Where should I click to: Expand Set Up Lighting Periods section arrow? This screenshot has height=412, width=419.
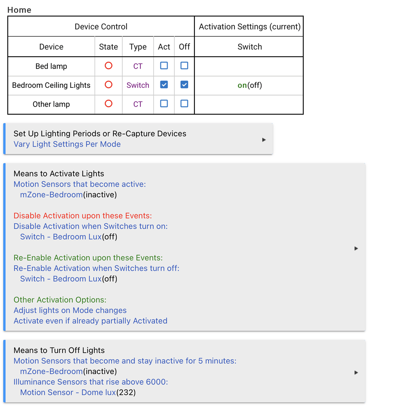pyautogui.click(x=264, y=140)
